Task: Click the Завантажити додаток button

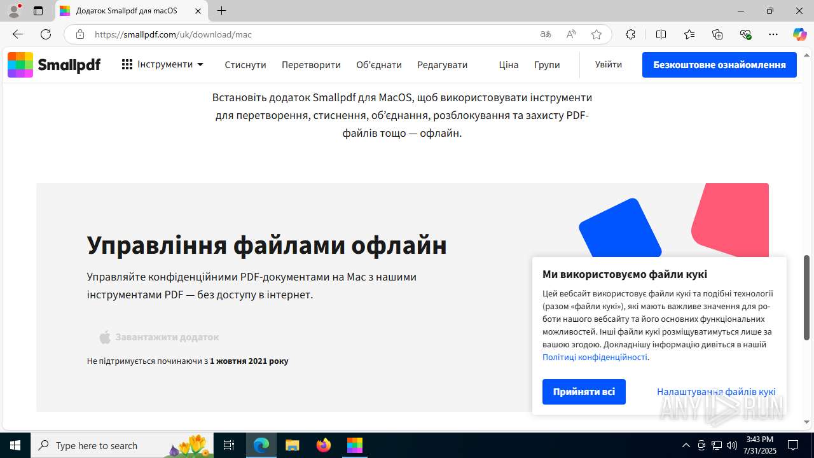Action: point(159,337)
